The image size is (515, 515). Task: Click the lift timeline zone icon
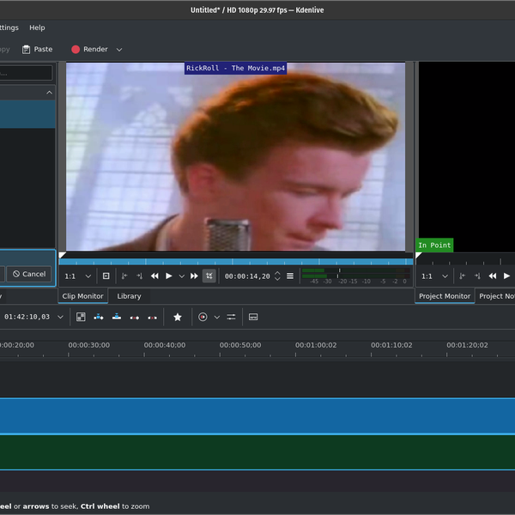[x=152, y=318]
